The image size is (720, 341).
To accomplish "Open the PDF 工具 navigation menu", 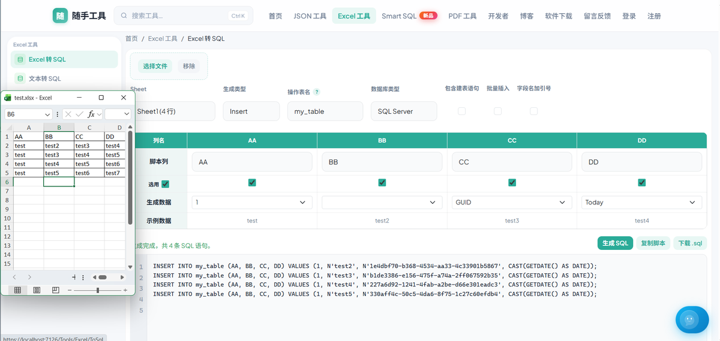I will click(x=463, y=16).
